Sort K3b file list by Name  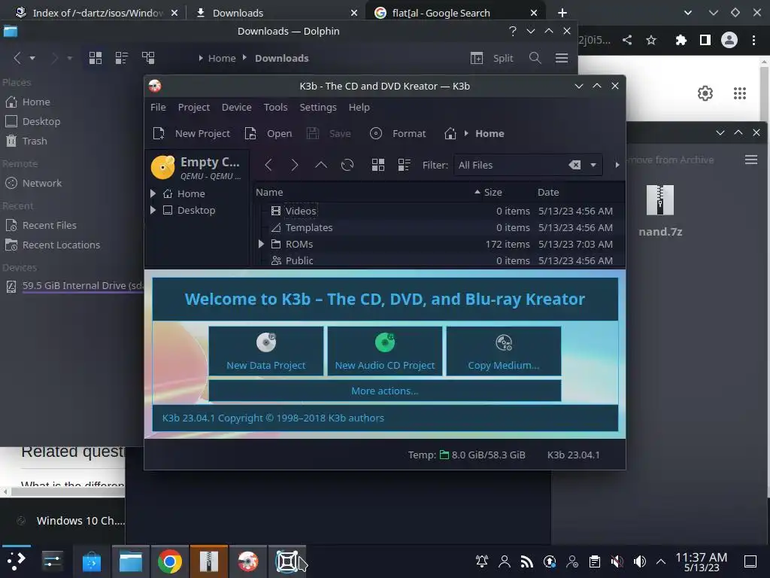pos(269,192)
